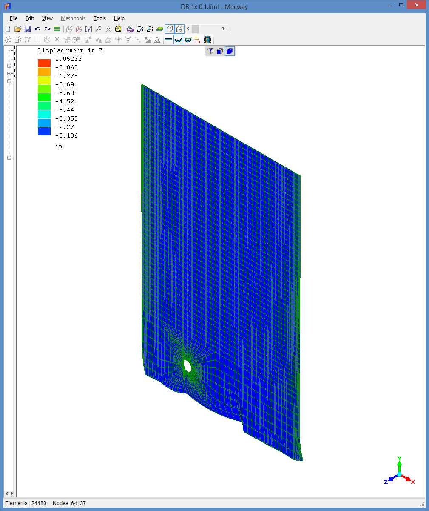429x511 pixels.
Task: Click the Open file folder icon
Action: coord(18,29)
